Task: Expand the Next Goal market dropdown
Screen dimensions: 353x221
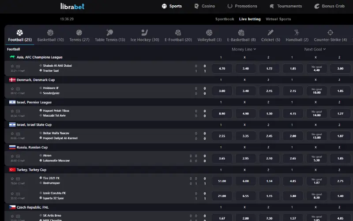Action: 315,49
